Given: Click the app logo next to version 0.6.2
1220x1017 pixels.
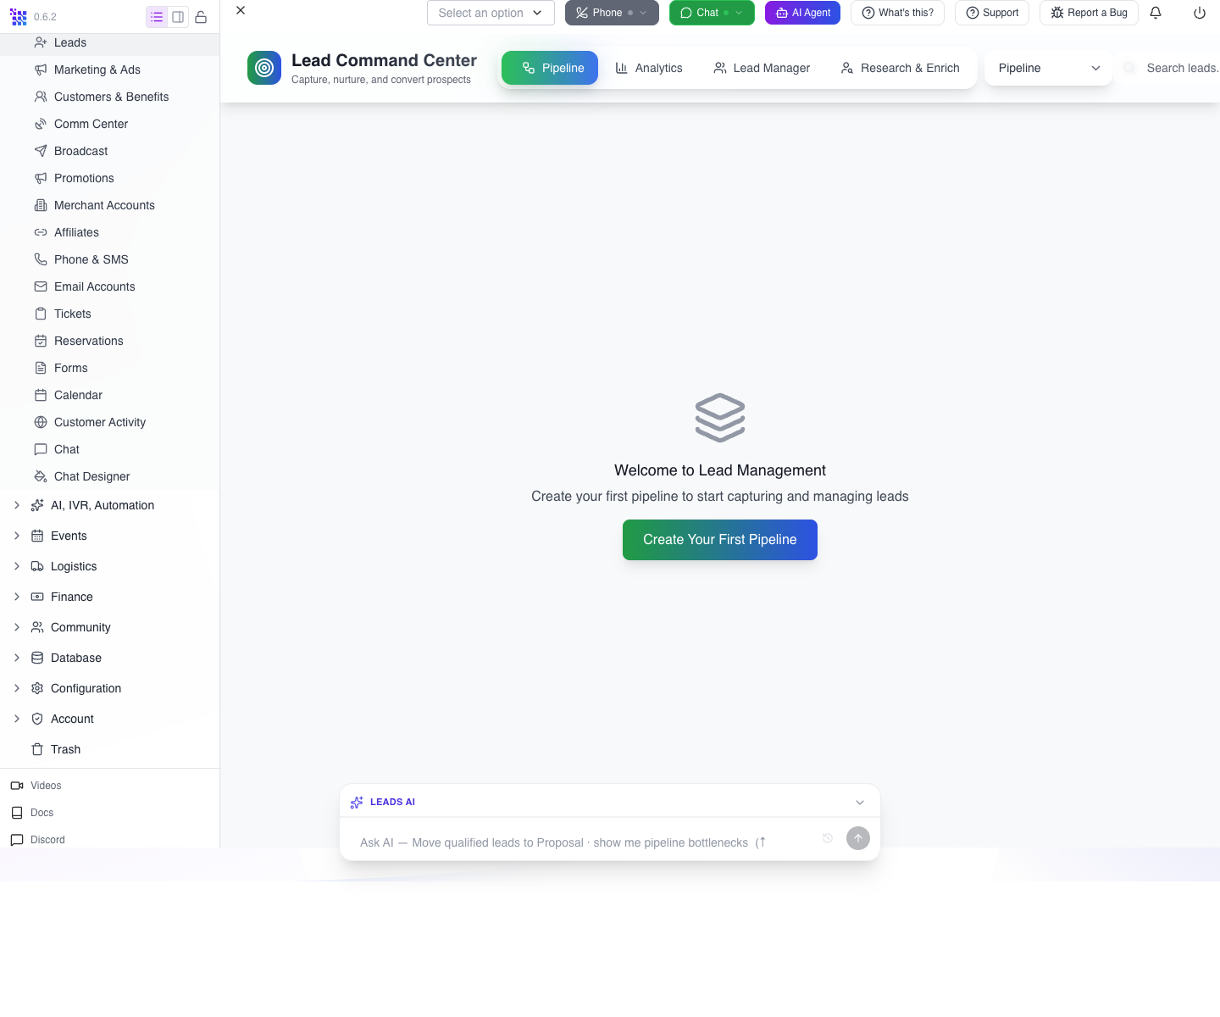Looking at the screenshot, I should (19, 17).
